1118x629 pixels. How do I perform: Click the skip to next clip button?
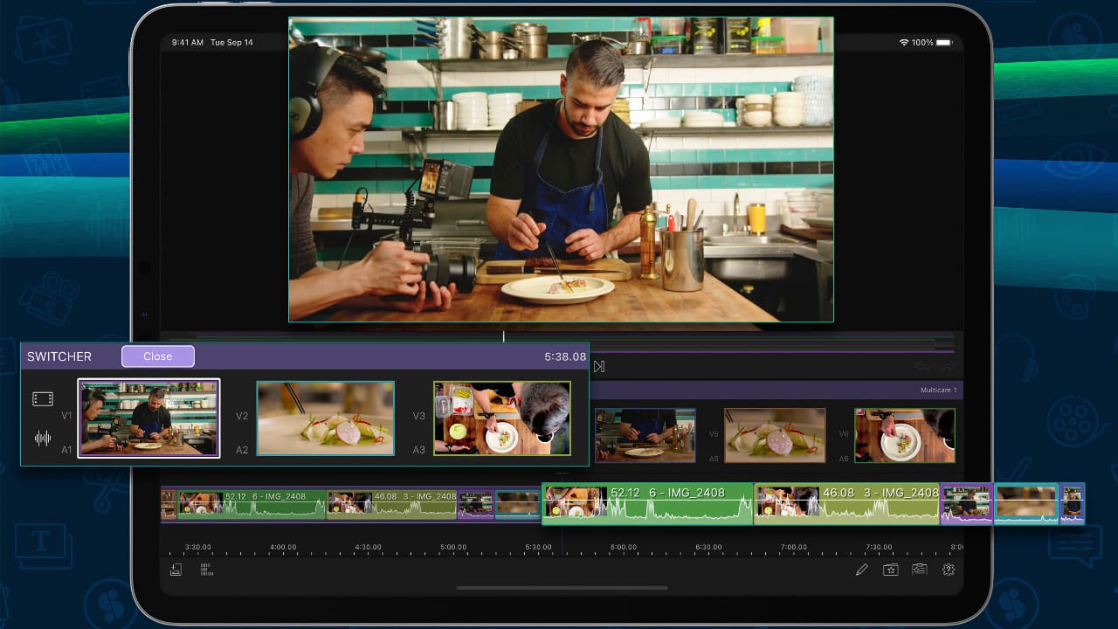599,367
